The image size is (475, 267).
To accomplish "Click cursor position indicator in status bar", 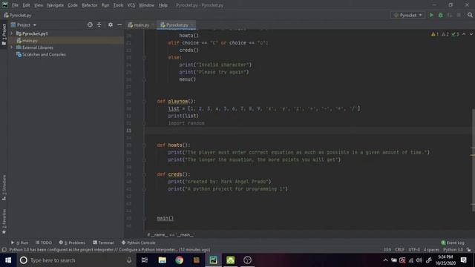I will (x=387, y=250).
